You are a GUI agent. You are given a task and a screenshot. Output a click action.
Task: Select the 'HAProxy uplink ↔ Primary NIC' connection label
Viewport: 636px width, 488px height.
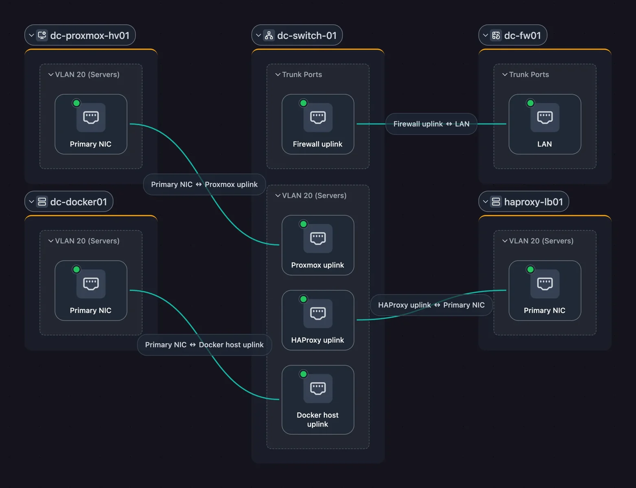[431, 305]
